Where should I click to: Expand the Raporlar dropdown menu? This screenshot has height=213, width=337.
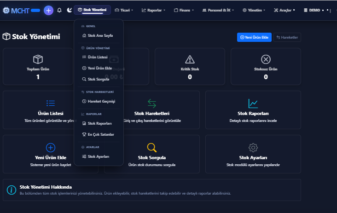[153, 10]
